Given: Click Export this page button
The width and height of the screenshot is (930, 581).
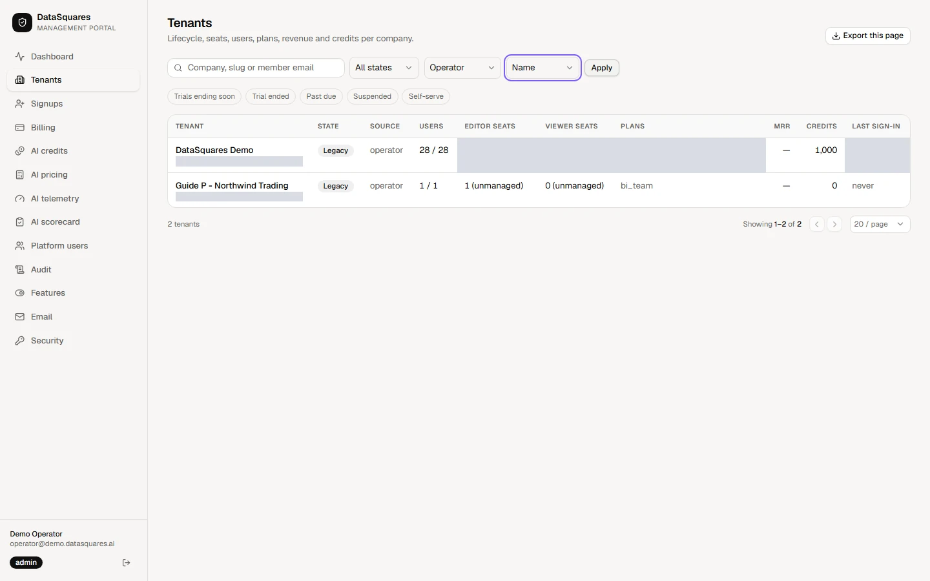Looking at the screenshot, I should pos(868,36).
